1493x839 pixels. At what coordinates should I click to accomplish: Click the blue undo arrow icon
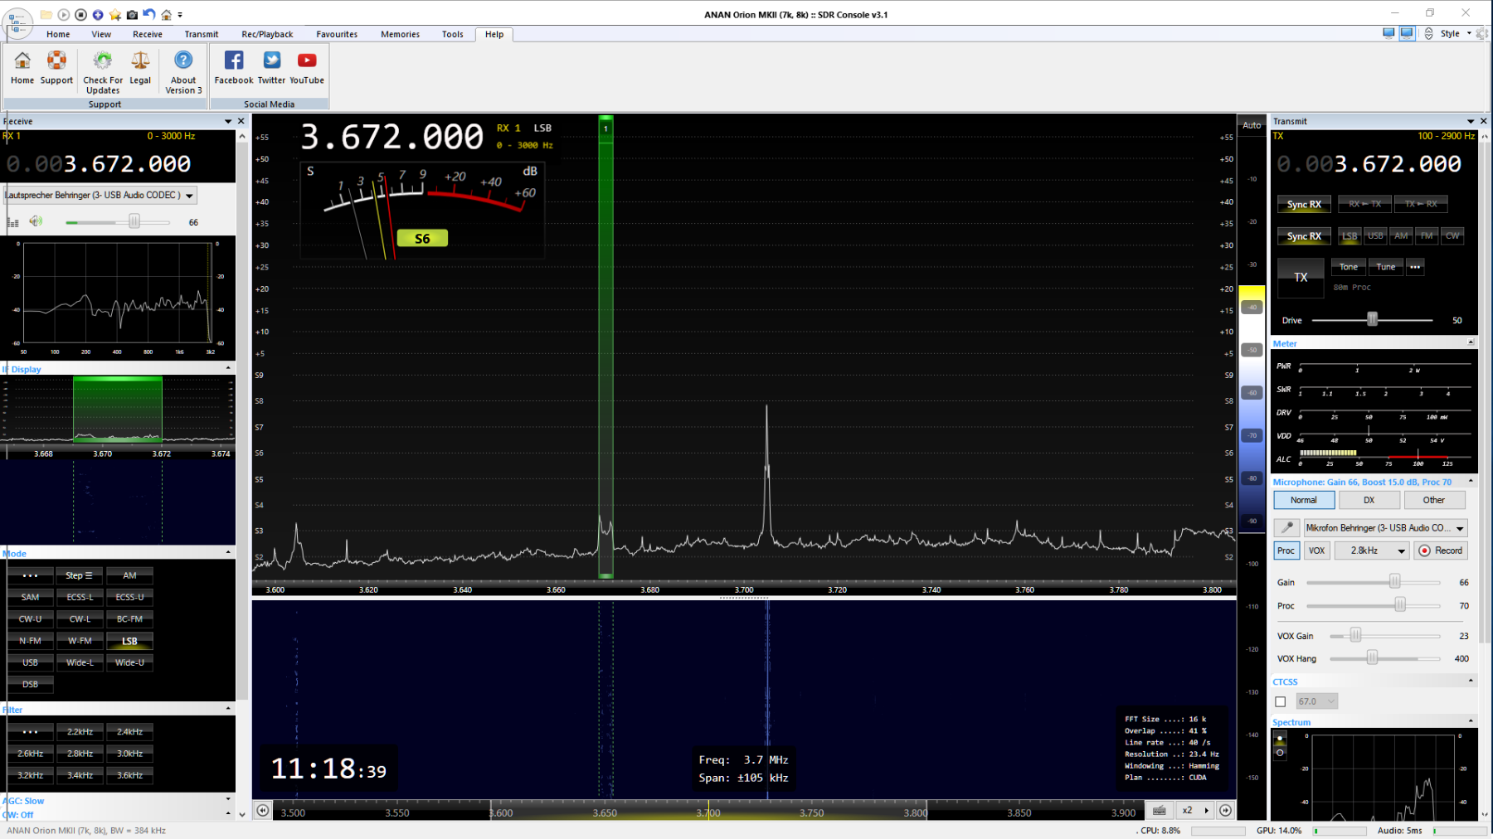[x=149, y=14]
